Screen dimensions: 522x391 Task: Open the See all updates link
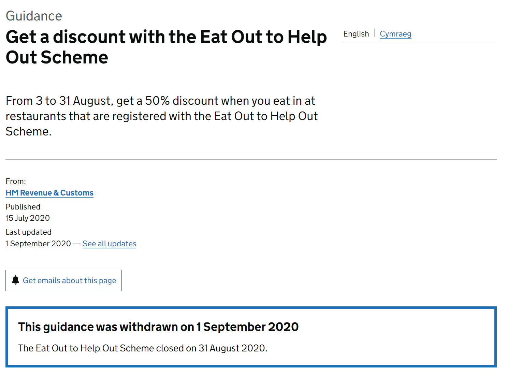pos(109,244)
